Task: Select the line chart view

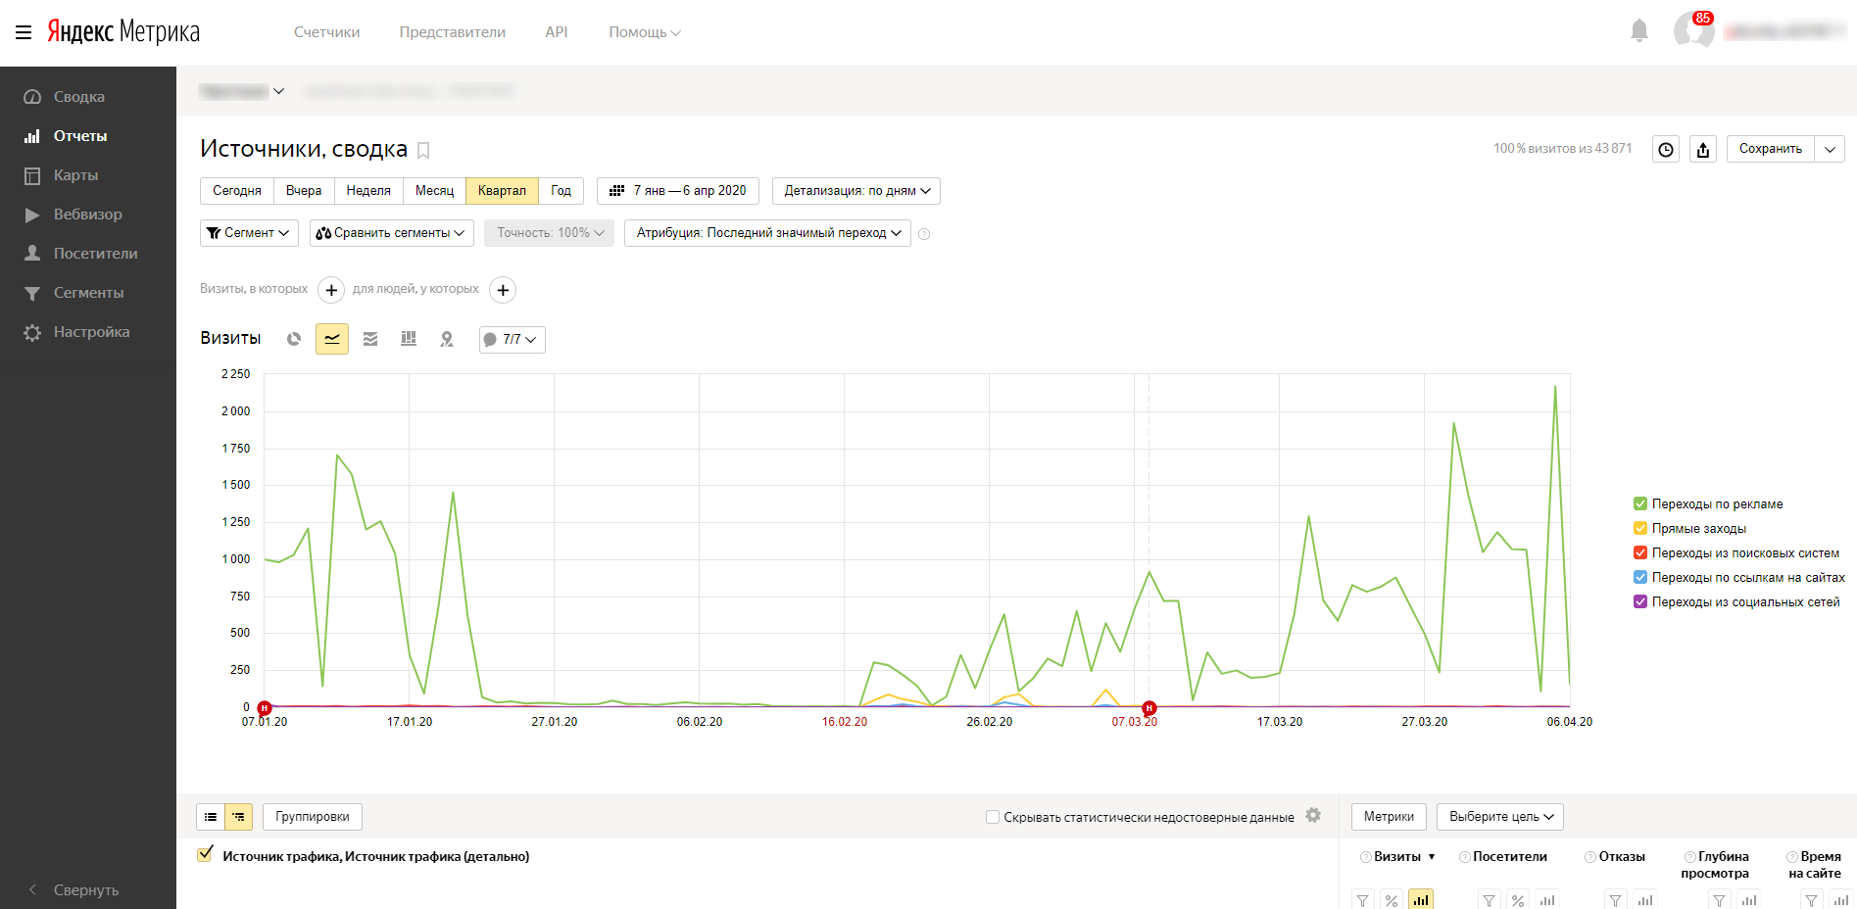Action: pyautogui.click(x=332, y=339)
